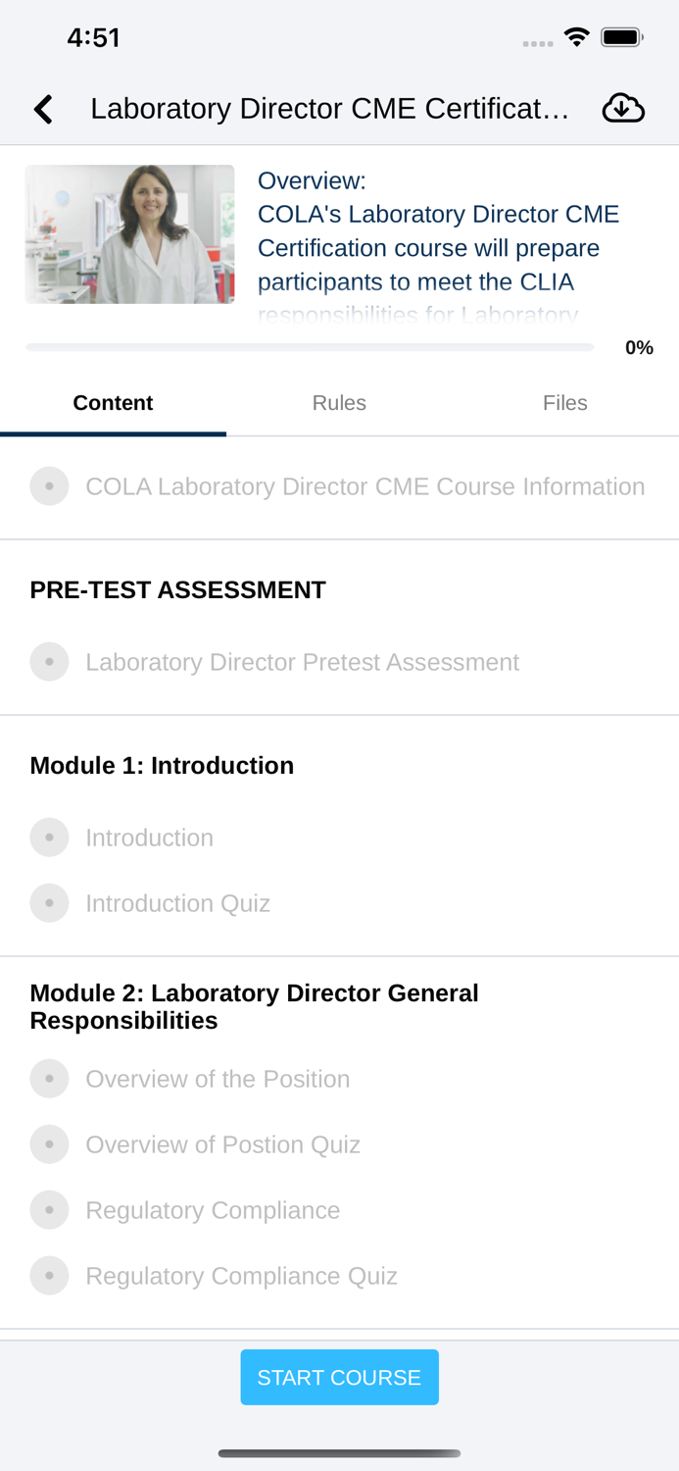Open COLA Laboratory Director CME Course Information

click(364, 486)
